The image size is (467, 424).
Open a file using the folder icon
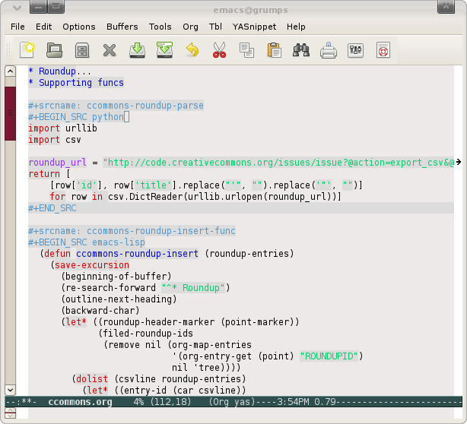(54, 50)
